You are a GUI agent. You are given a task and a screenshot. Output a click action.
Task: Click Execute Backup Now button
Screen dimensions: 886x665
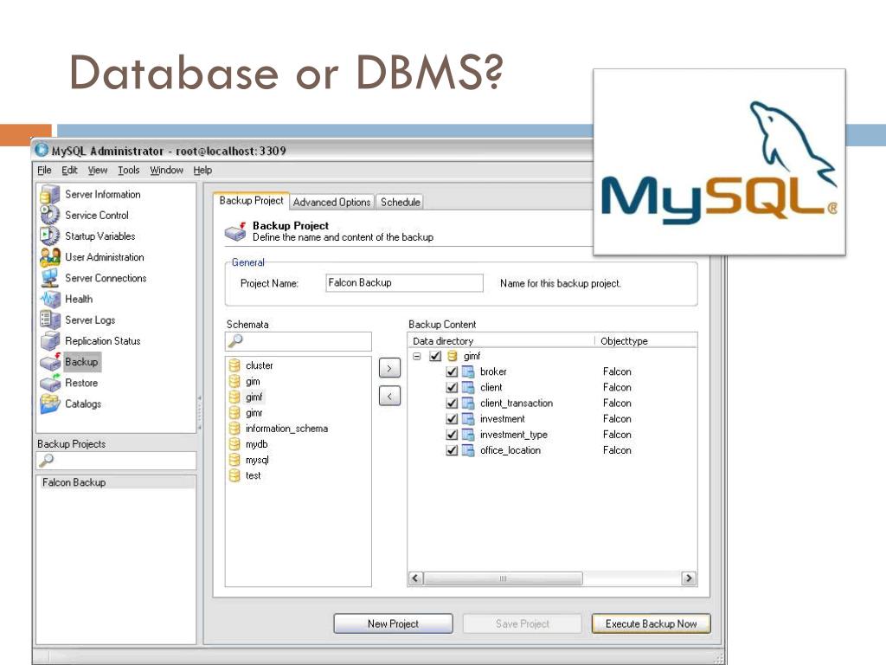point(651,623)
